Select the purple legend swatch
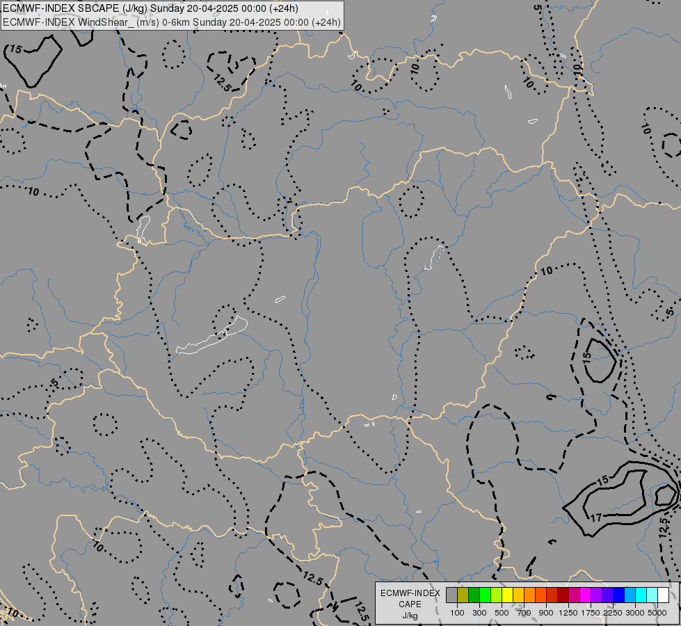This screenshot has width=681, height=626. click(x=596, y=595)
